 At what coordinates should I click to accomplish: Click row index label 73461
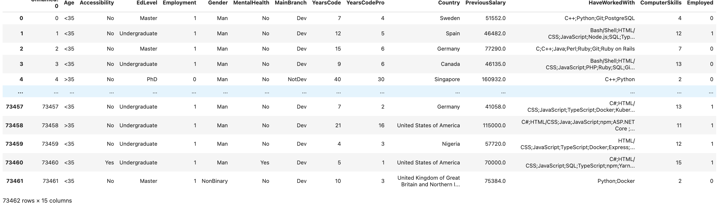(x=14, y=181)
